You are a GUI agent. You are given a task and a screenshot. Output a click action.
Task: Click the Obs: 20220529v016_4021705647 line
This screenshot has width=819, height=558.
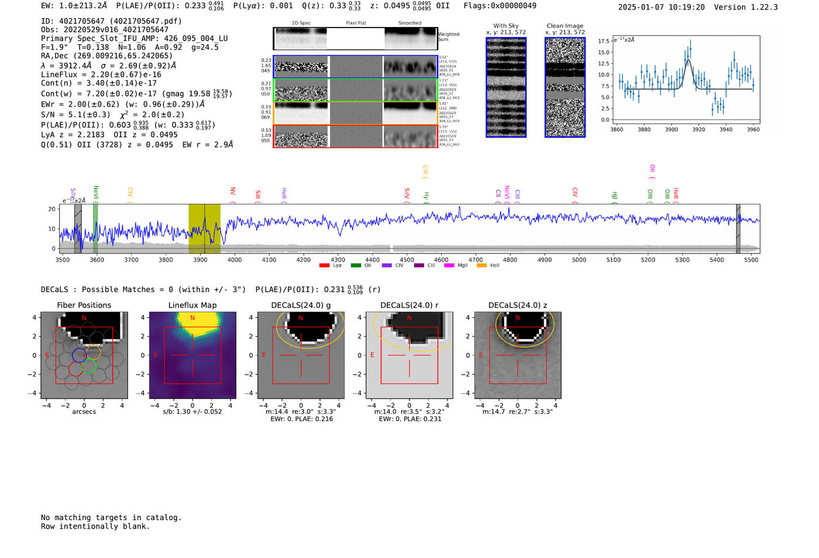[x=105, y=30]
